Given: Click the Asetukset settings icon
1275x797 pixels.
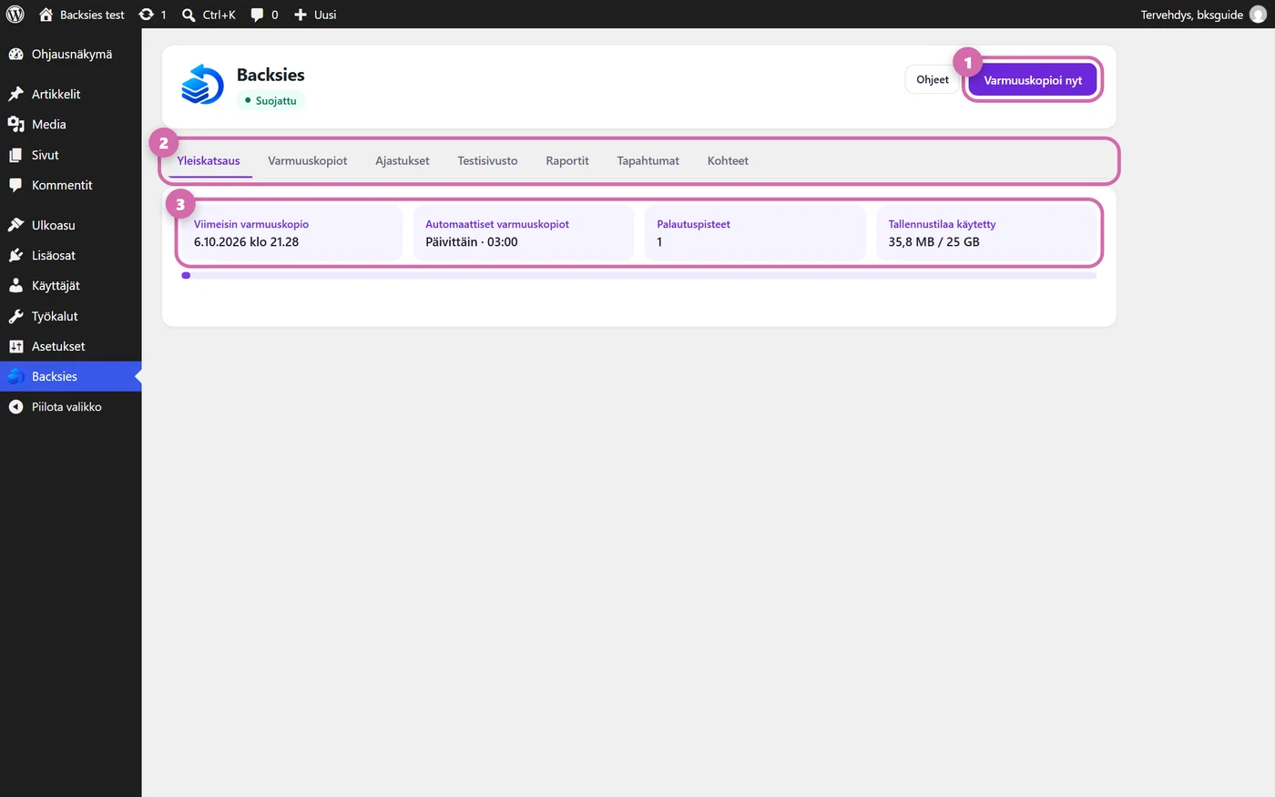Looking at the screenshot, I should tap(15, 346).
